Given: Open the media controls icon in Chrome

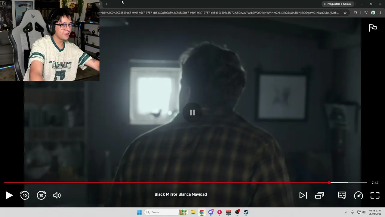Looking at the screenshot, I should (366, 13).
